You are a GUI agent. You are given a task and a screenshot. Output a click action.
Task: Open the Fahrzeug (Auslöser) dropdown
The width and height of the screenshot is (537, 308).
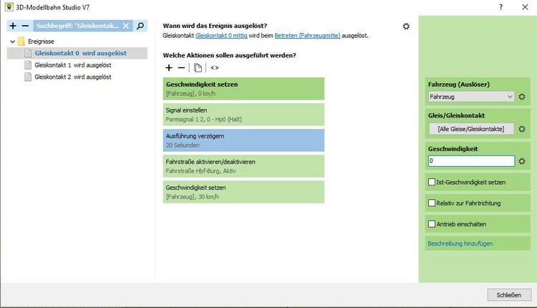point(471,97)
